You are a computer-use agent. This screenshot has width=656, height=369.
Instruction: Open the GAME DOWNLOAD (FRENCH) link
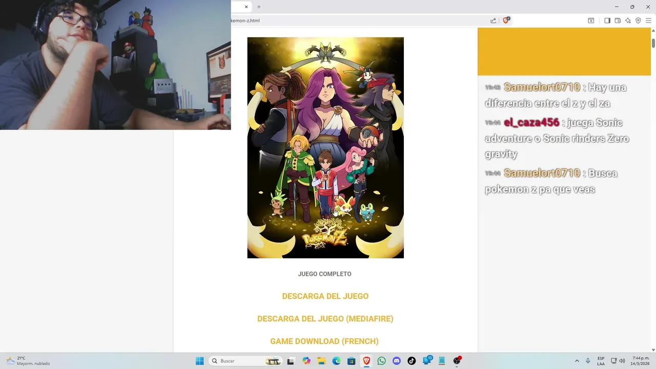tap(324, 341)
